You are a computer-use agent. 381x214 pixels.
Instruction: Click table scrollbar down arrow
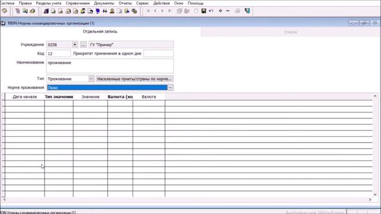click(x=375, y=194)
